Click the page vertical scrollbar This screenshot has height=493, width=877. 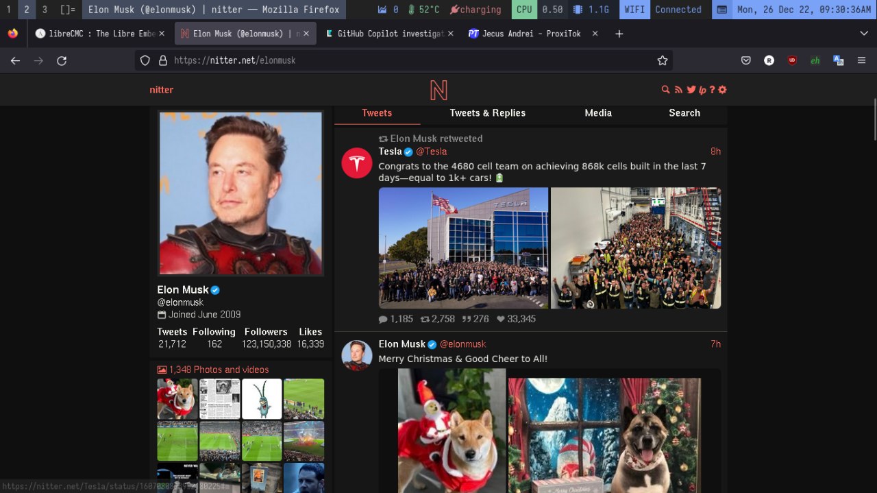(x=874, y=120)
